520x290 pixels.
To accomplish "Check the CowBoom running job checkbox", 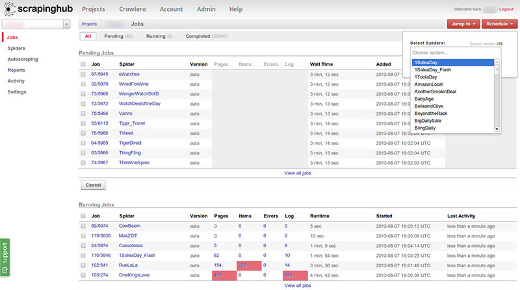I will point(83,226).
